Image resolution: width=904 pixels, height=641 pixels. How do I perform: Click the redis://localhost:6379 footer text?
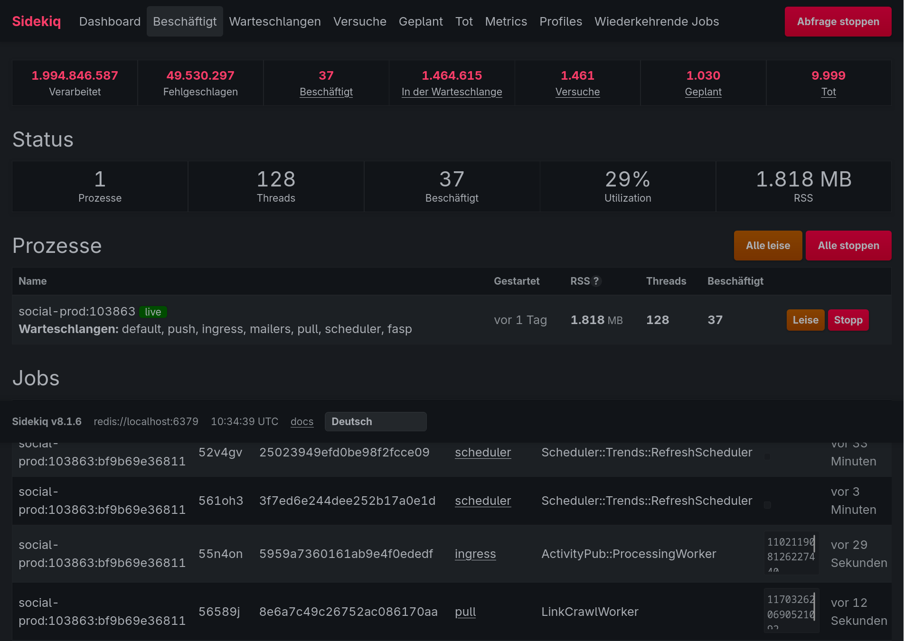click(x=146, y=421)
